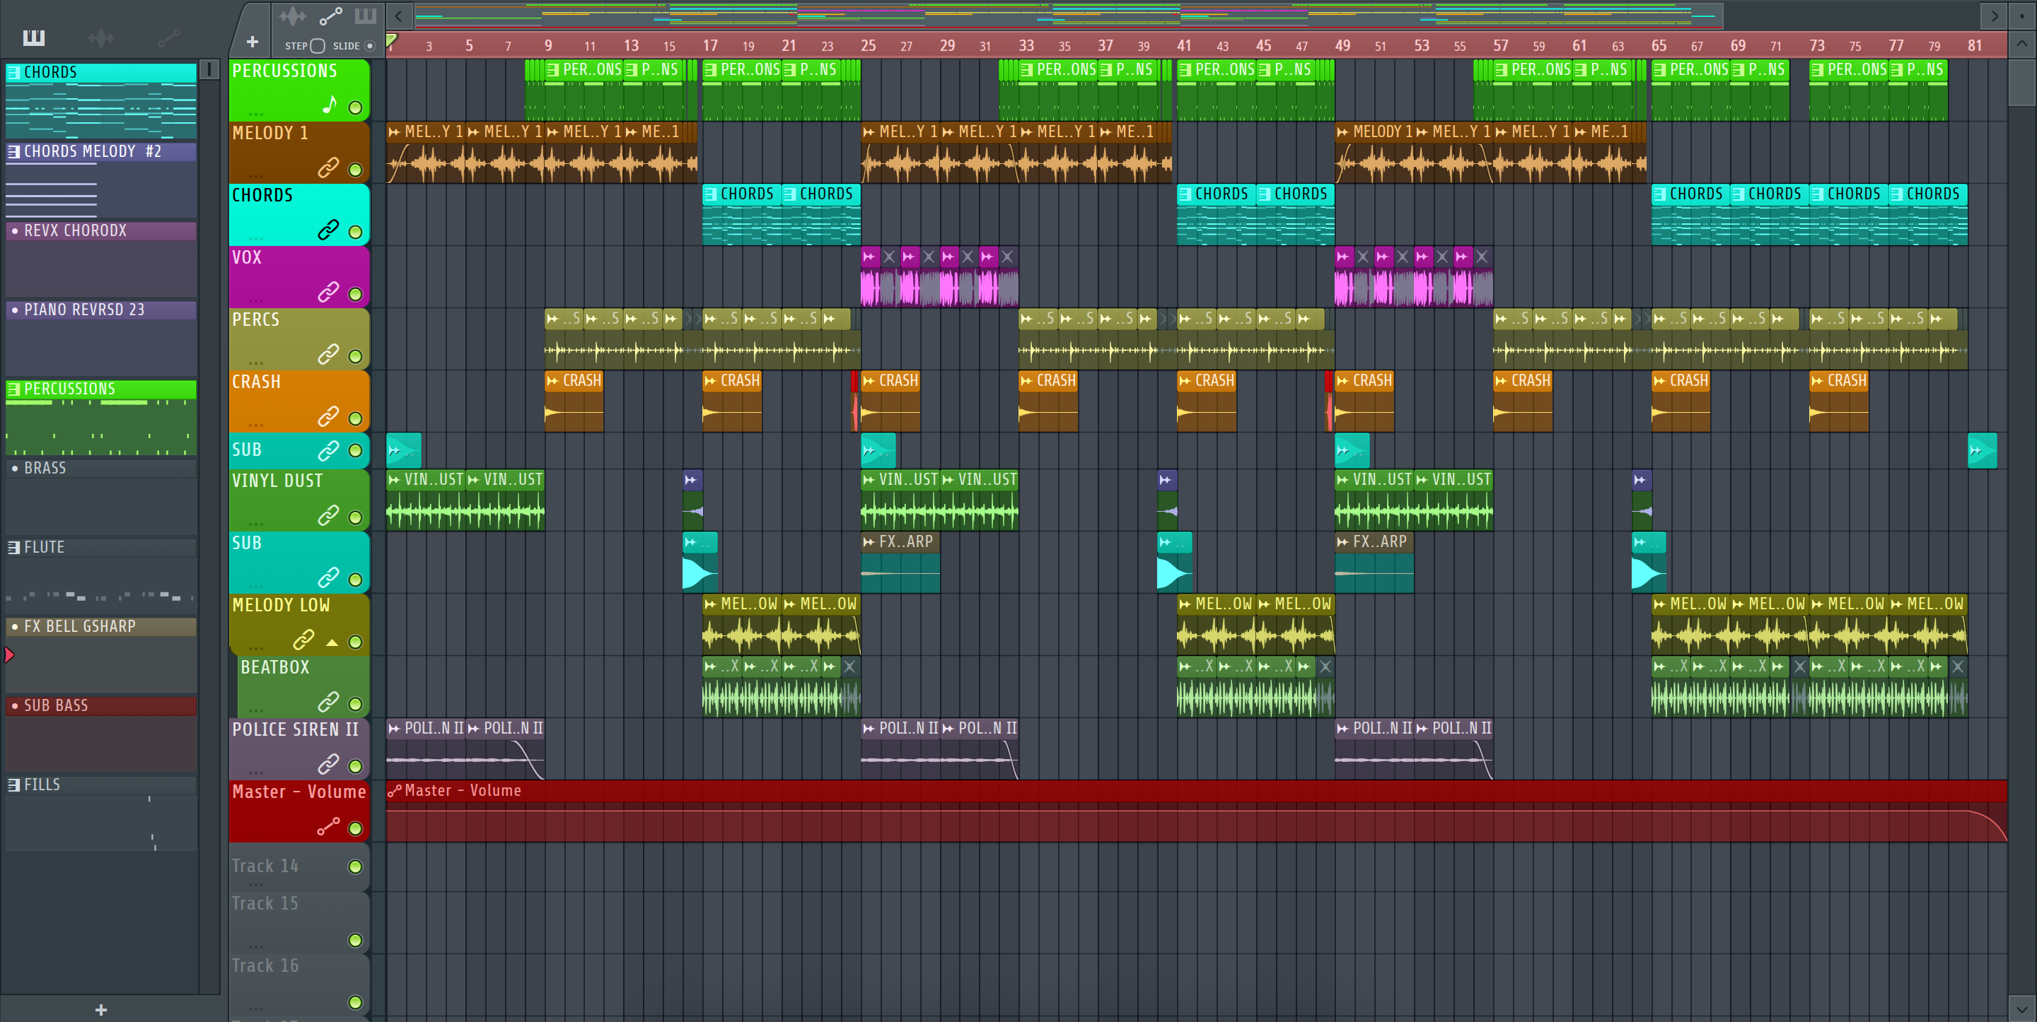
Task: Click the scroll-up arrow of playlist
Action: (x=2021, y=44)
